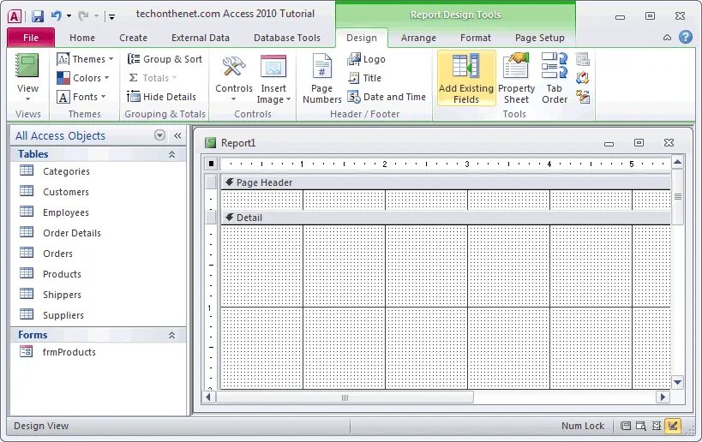Open the Page Setup tab
The height and width of the screenshot is (442, 702).
[539, 38]
